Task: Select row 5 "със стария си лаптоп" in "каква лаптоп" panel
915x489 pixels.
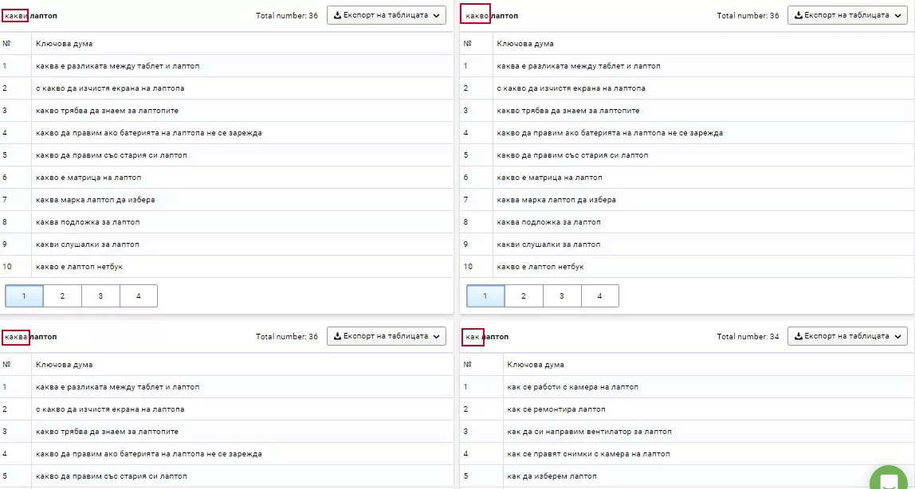Action: pos(226,476)
